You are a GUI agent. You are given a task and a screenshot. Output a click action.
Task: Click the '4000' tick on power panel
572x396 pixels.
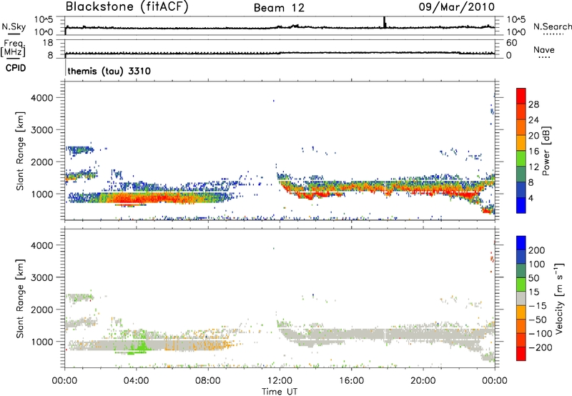click(42, 98)
